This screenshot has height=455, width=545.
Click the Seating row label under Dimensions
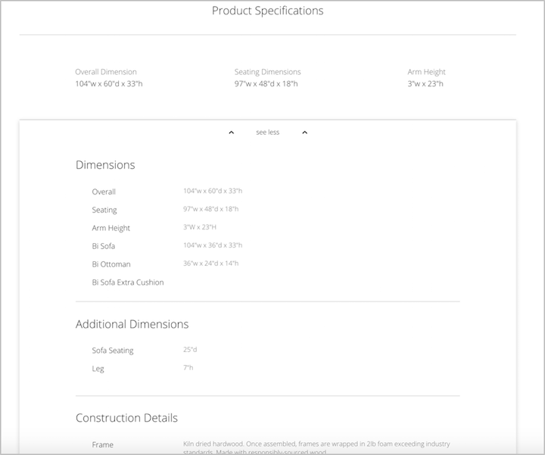tap(104, 210)
